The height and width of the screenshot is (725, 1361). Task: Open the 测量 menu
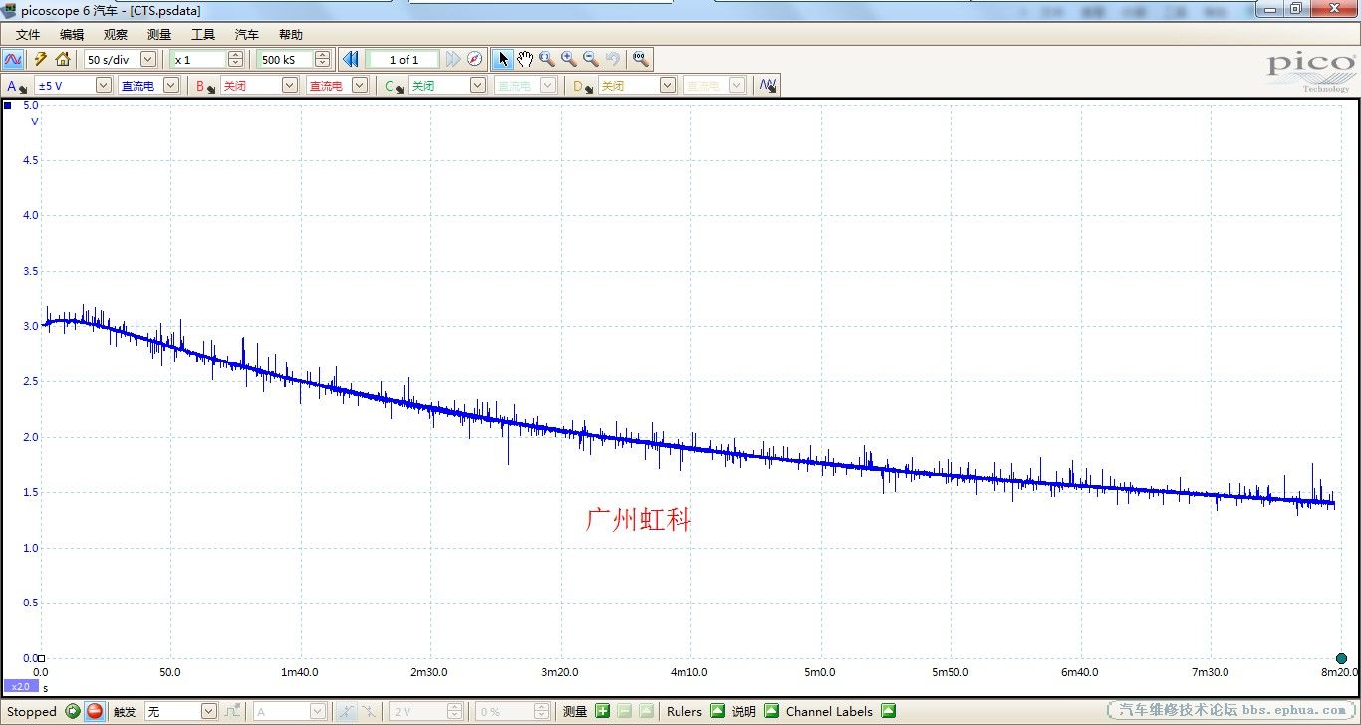[x=159, y=34]
